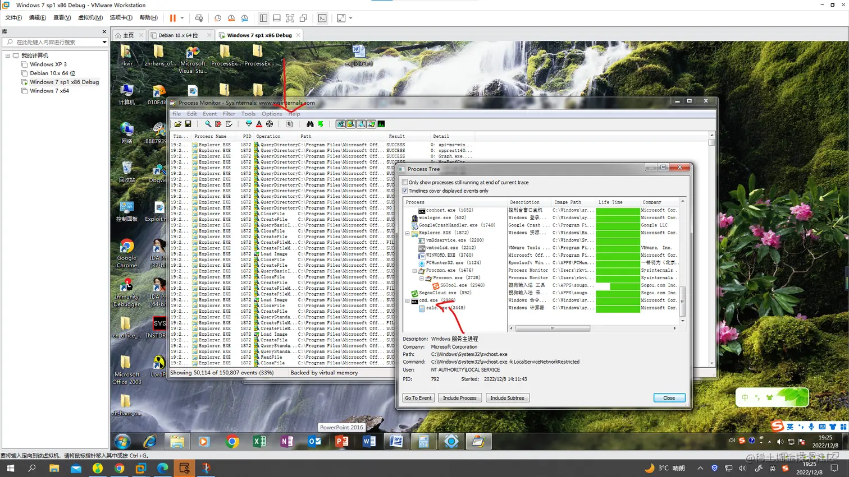The height and width of the screenshot is (477, 849).
Task: Select Windows 7 x64 in library
Action: pos(49,91)
